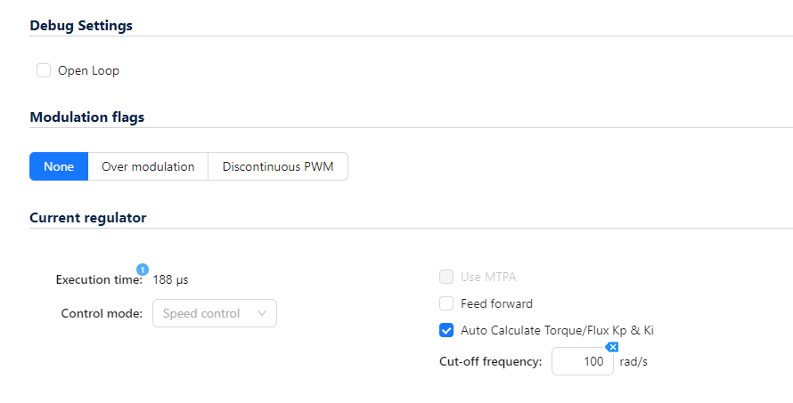Click the blue info badge above Execution time
Viewport: 793px width, 403px height.
tap(142, 270)
